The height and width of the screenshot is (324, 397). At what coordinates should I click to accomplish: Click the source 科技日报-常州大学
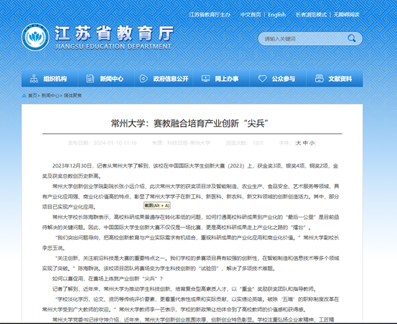[189, 143]
